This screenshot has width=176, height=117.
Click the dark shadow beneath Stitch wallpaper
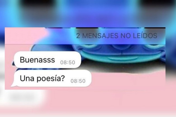[123, 69]
